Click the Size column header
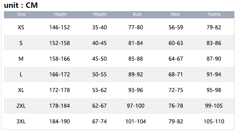 [x=21, y=14]
